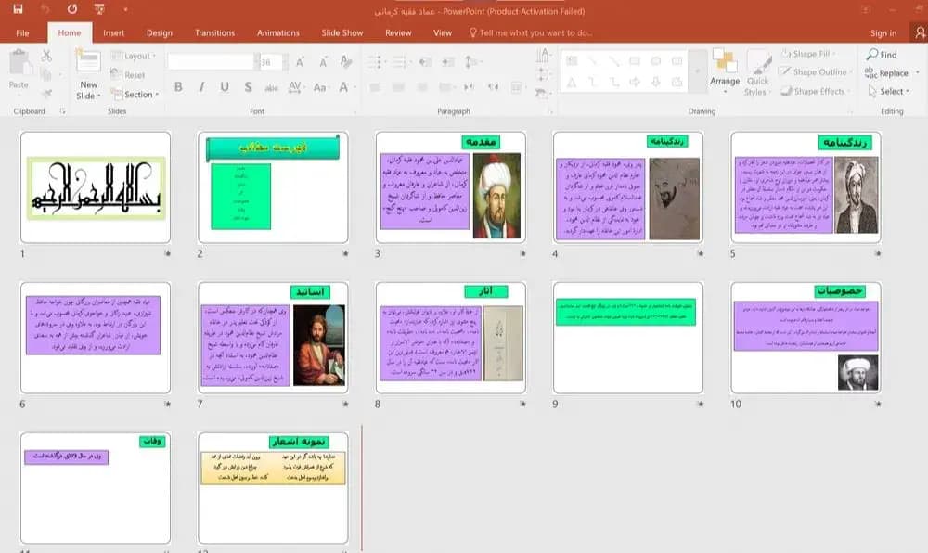This screenshot has width=928, height=553.
Task: Click the share person icon beside Sign in
Action: click(919, 33)
